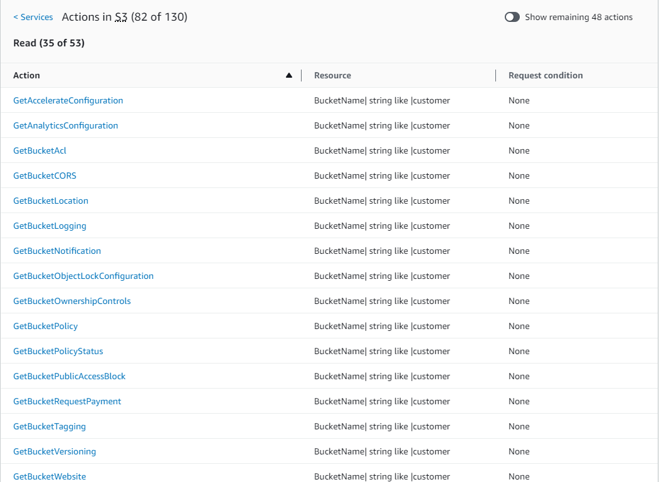Click GetBucketNotification
The height and width of the screenshot is (482, 659).
pyautogui.click(x=57, y=251)
